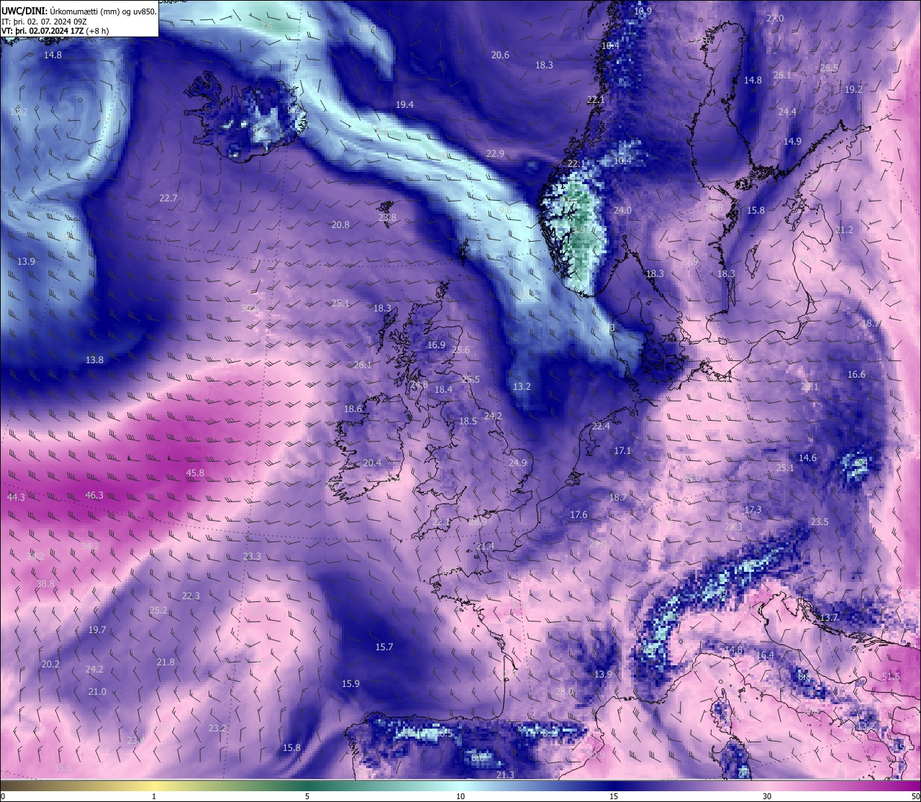The image size is (921, 802).
Task: Click the 23.8 value near the Faroes
Action: (x=387, y=217)
